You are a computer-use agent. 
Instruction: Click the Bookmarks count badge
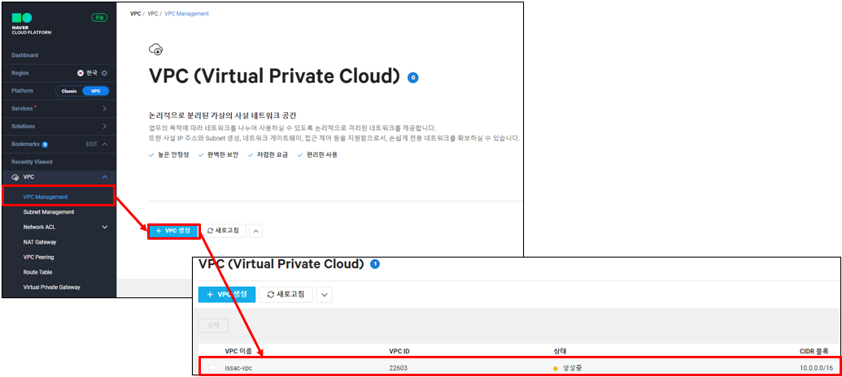point(45,145)
